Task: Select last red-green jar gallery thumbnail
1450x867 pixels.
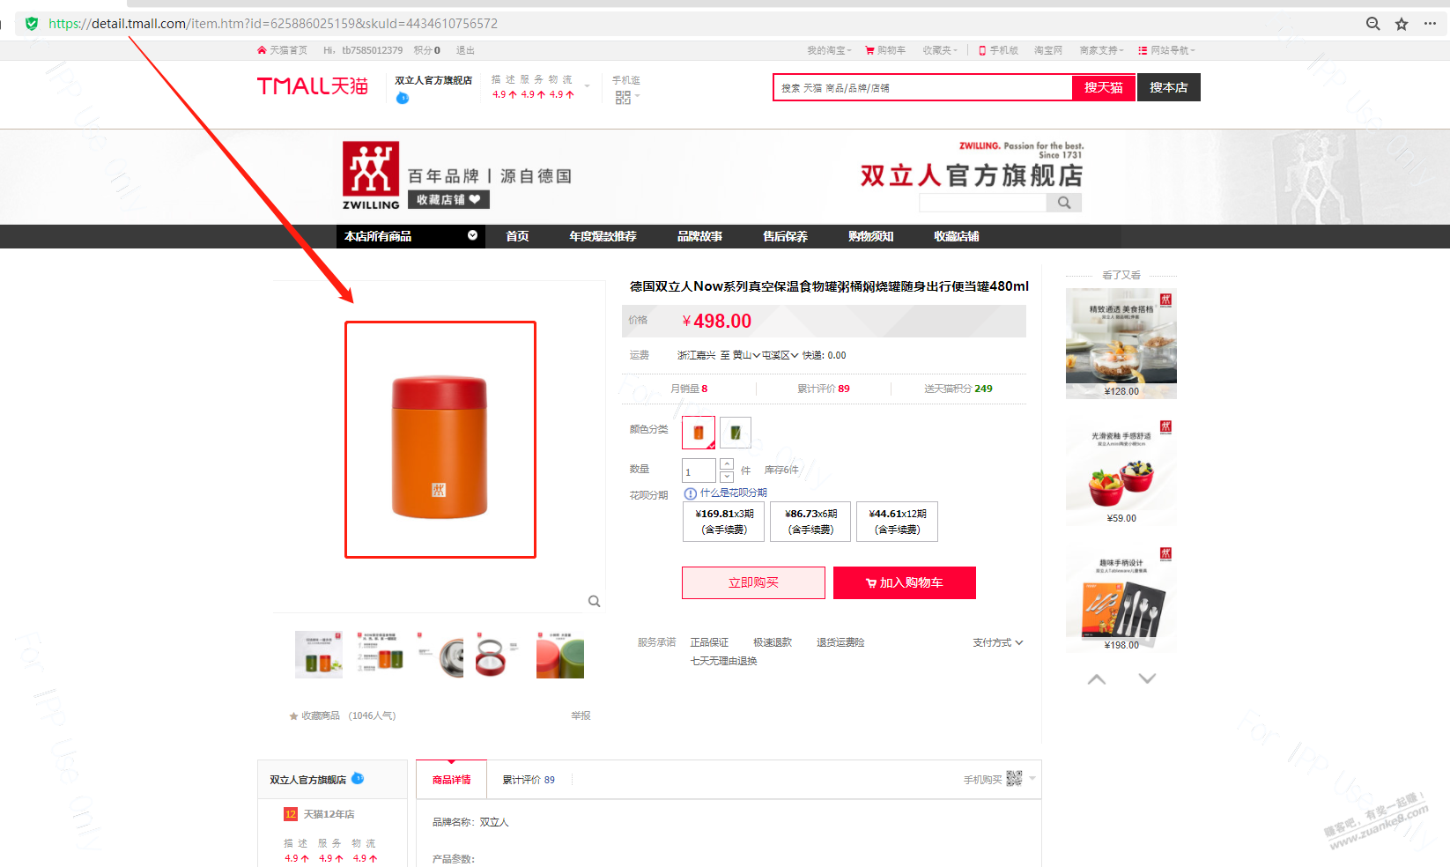Action: [x=560, y=654]
